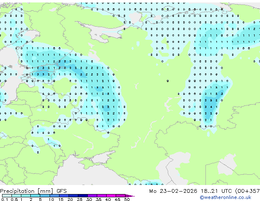Open the weatheronline.co.uk copyright link
This screenshot has width=260, height=201.
(226, 197)
